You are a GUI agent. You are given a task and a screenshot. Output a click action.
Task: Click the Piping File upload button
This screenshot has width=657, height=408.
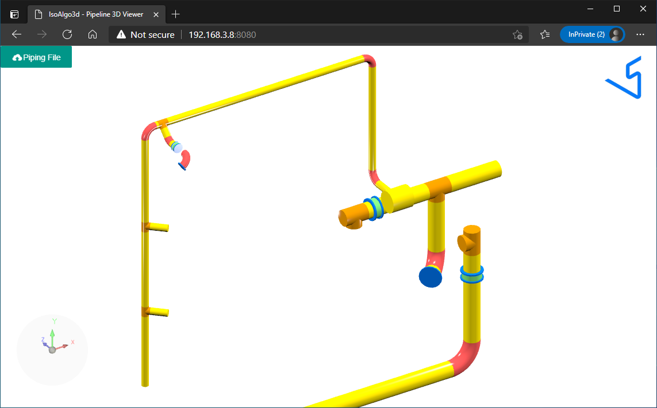click(x=36, y=57)
